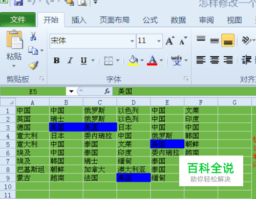The height and width of the screenshot is (199, 256).
Task: Toggle Bold formatting
Action: [x=57, y=60]
